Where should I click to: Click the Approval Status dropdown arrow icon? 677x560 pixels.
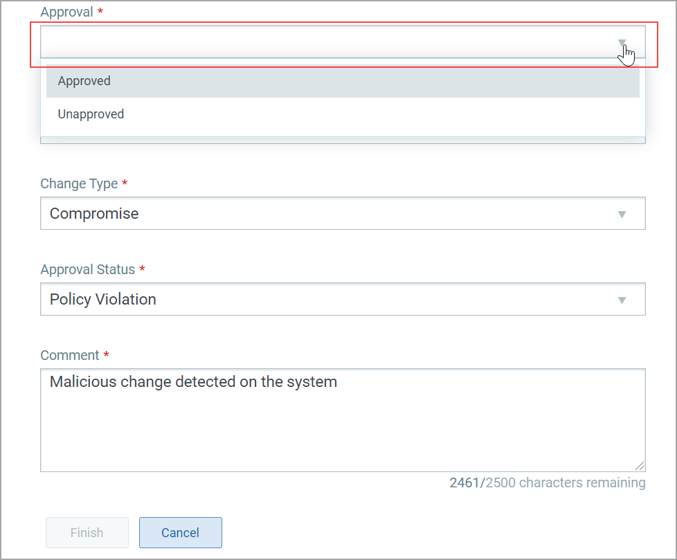[x=622, y=300]
